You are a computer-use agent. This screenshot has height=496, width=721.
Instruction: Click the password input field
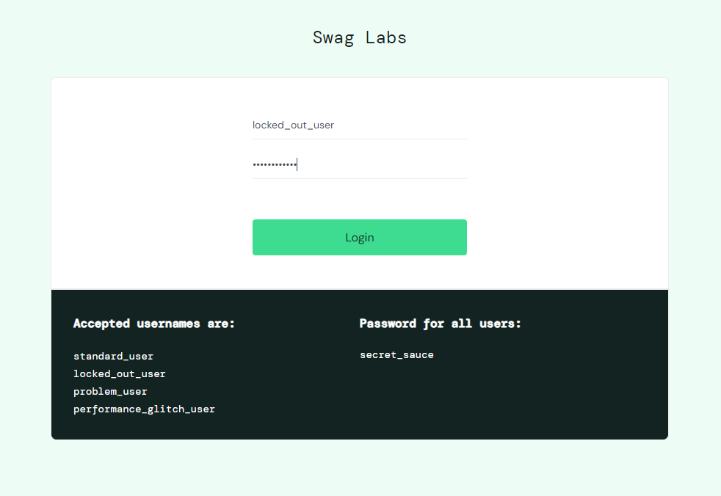[x=359, y=163]
